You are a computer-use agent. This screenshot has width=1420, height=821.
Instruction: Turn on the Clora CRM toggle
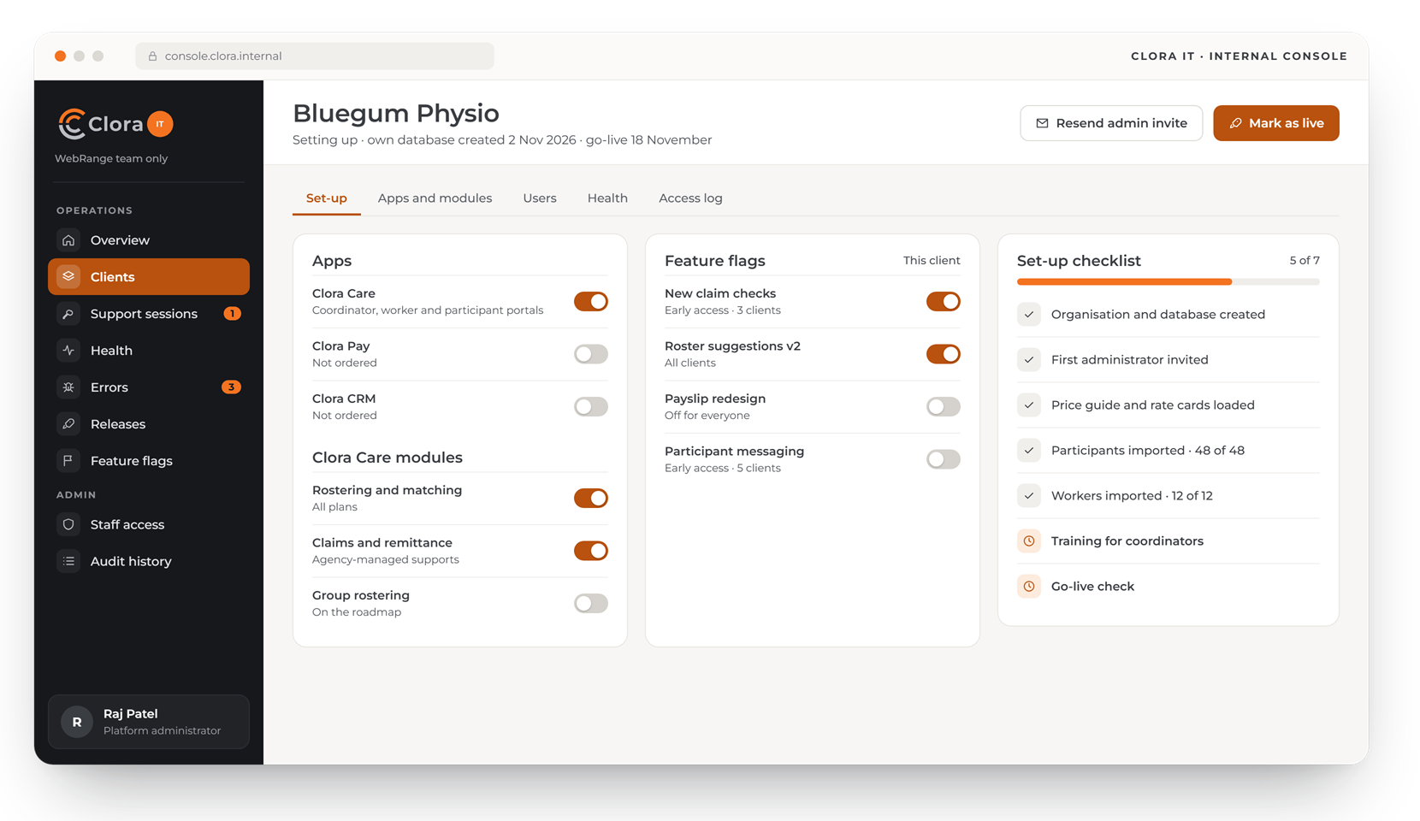(x=591, y=407)
